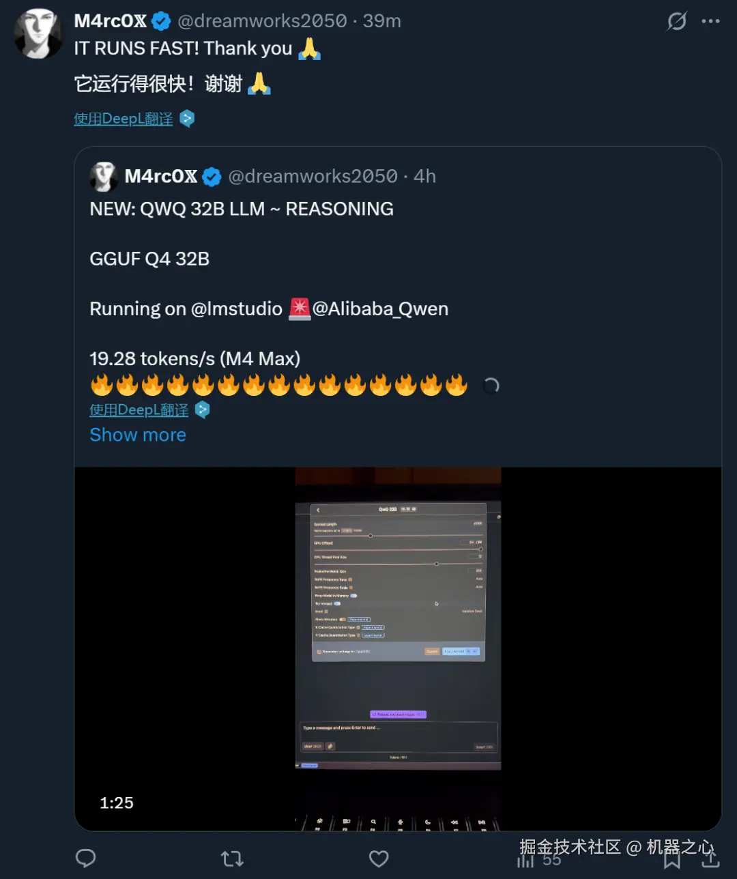
Task: Click the 4h timestamp on quoted tweet
Action: [424, 177]
